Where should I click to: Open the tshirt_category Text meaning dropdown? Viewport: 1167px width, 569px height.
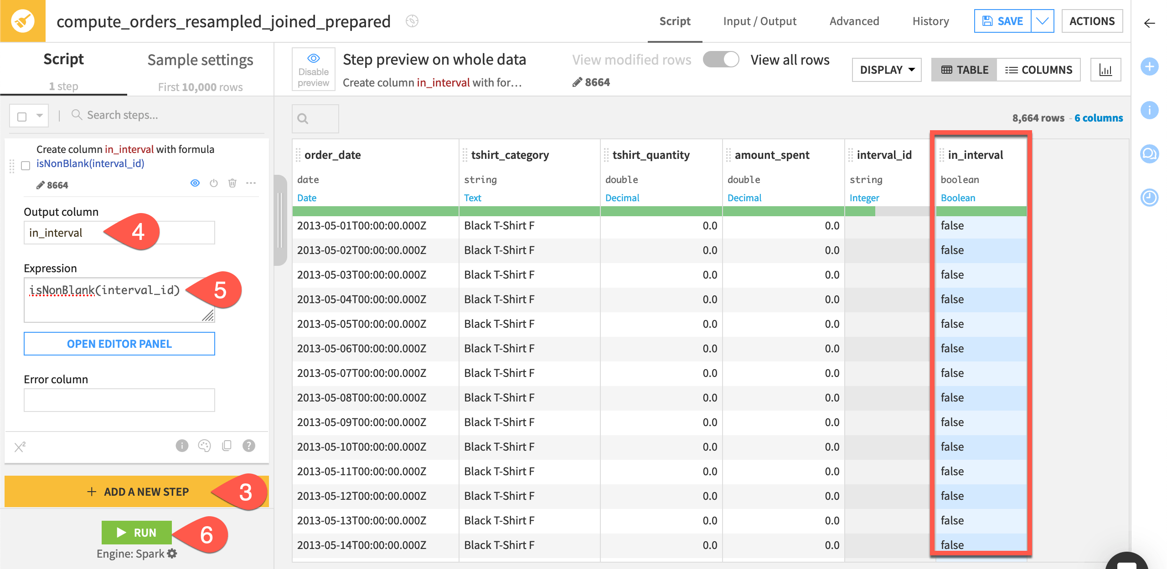(473, 198)
